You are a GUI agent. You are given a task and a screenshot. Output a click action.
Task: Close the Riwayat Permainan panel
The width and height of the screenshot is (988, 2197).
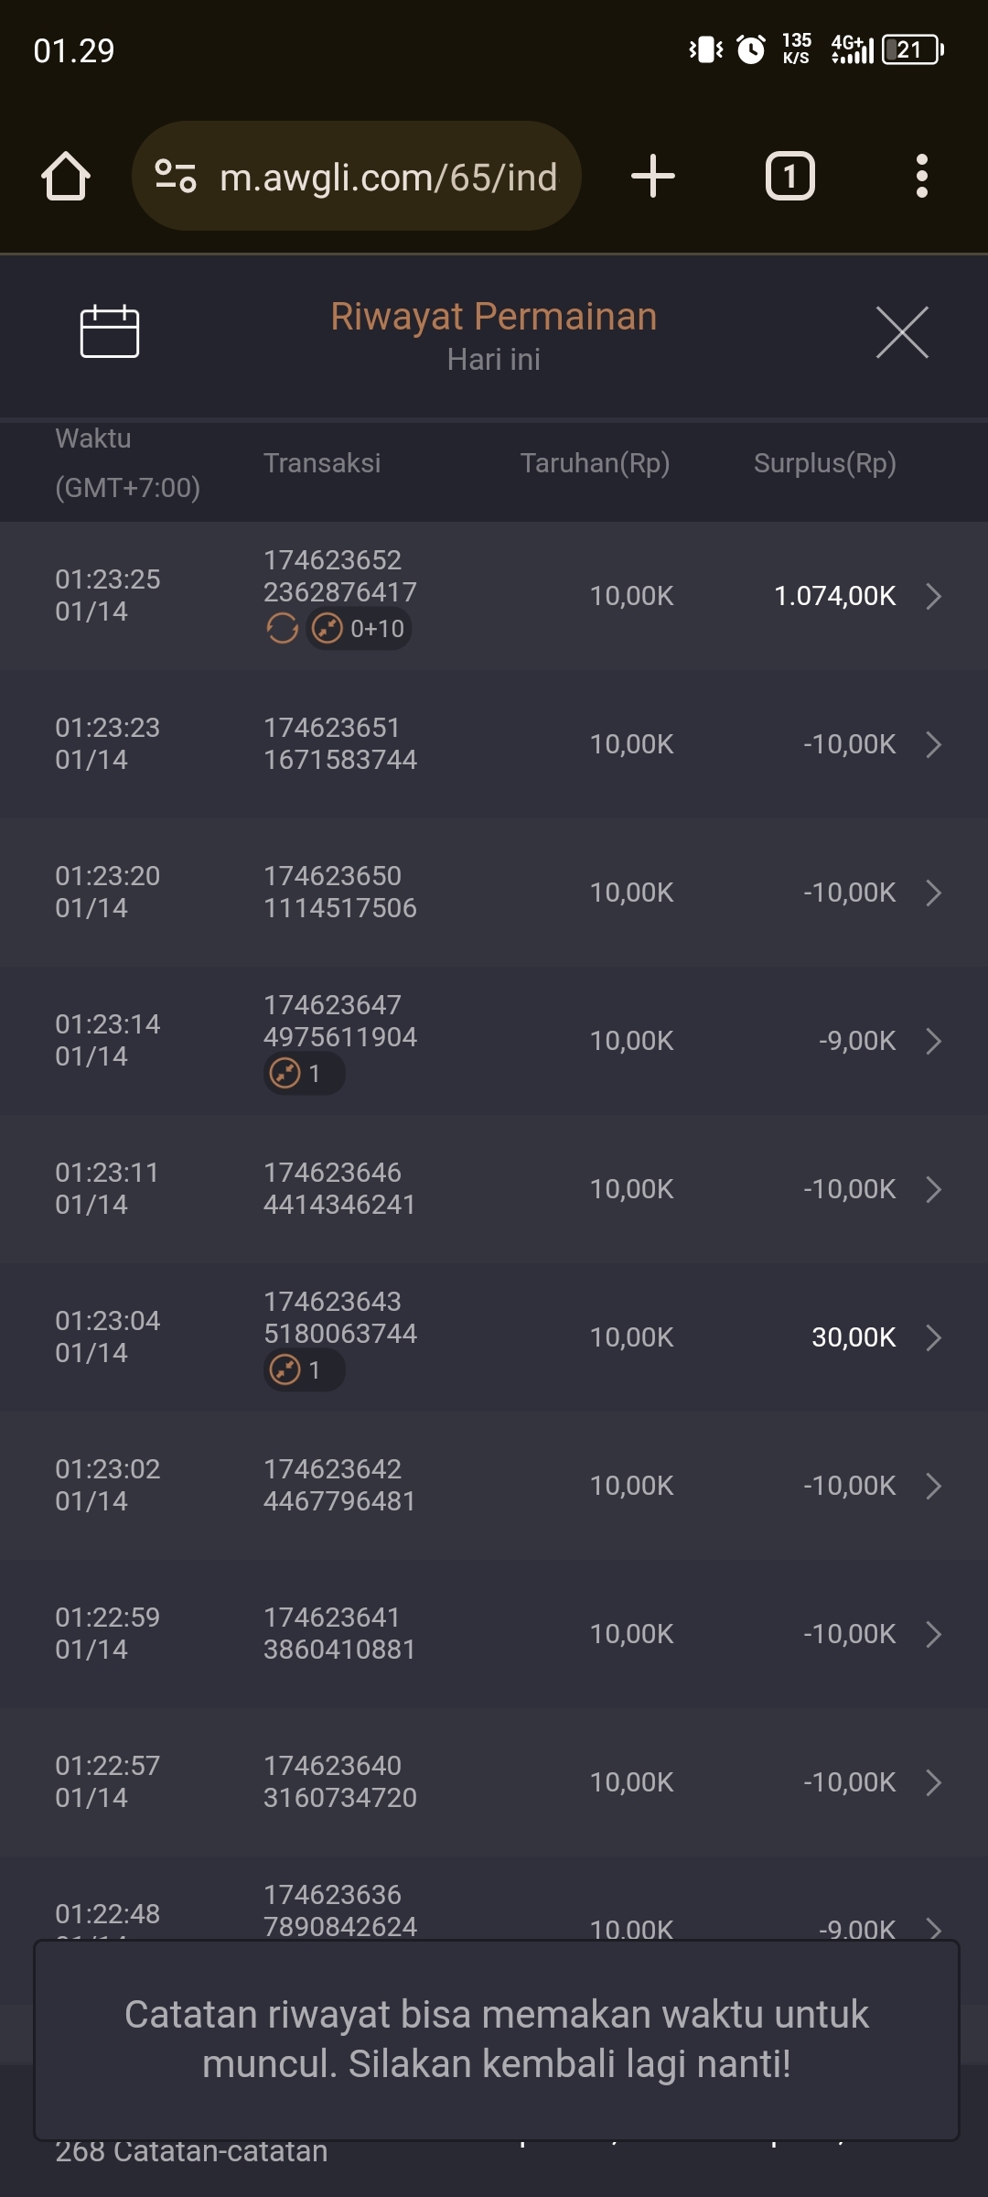coord(901,332)
